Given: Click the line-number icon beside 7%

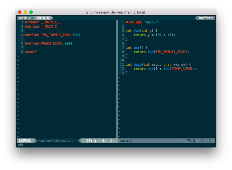Looking at the screenshot, I should (194, 141).
